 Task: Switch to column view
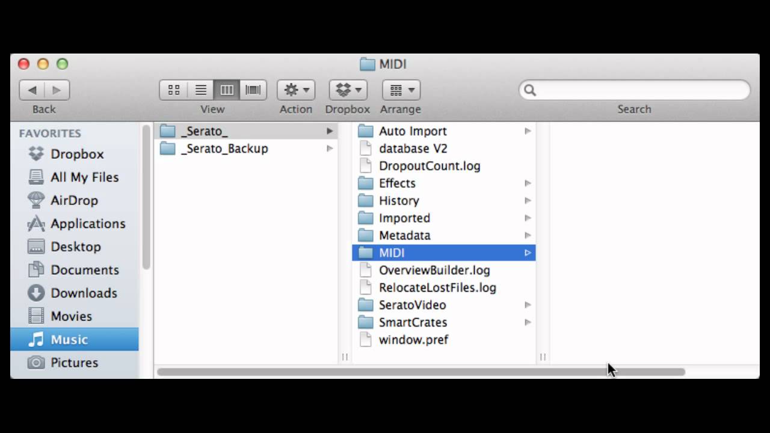[x=227, y=90]
